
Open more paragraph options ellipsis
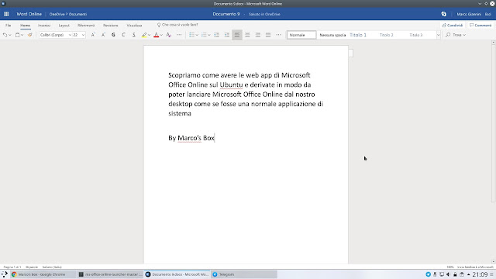(x=278, y=35)
